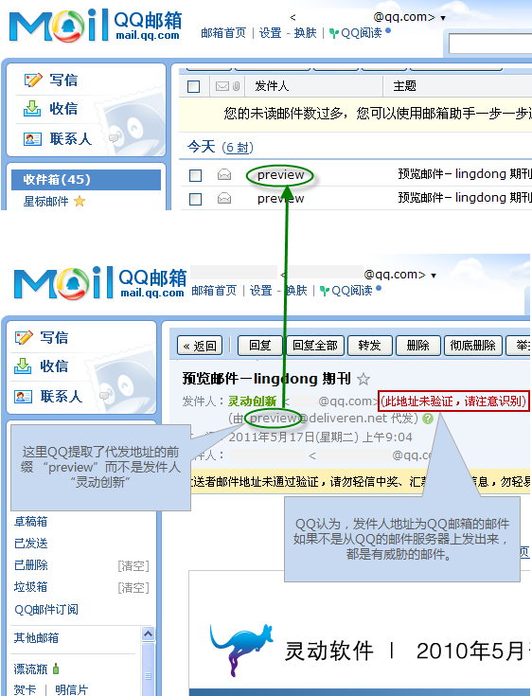Click 删除 delete button
This screenshot has height=696, width=532.
[418, 346]
